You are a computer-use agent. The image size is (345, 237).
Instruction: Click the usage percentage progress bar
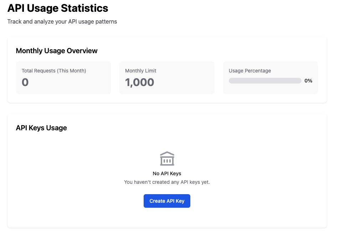pyautogui.click(x=265, y=81)
